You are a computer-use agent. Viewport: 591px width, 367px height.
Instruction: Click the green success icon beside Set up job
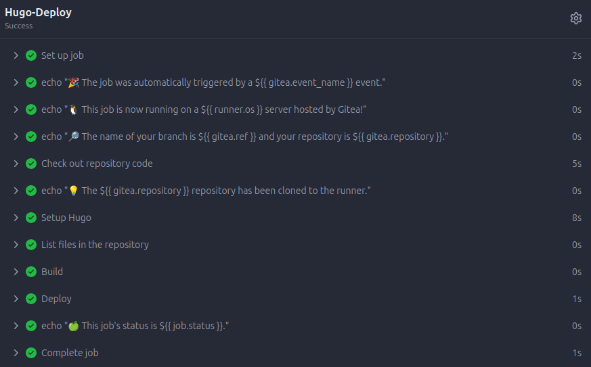click(x=31, y=55)
